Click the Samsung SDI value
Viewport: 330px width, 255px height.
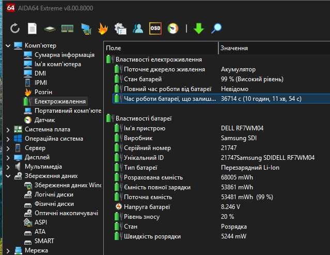pyautogui.click(x=239, y=138)
